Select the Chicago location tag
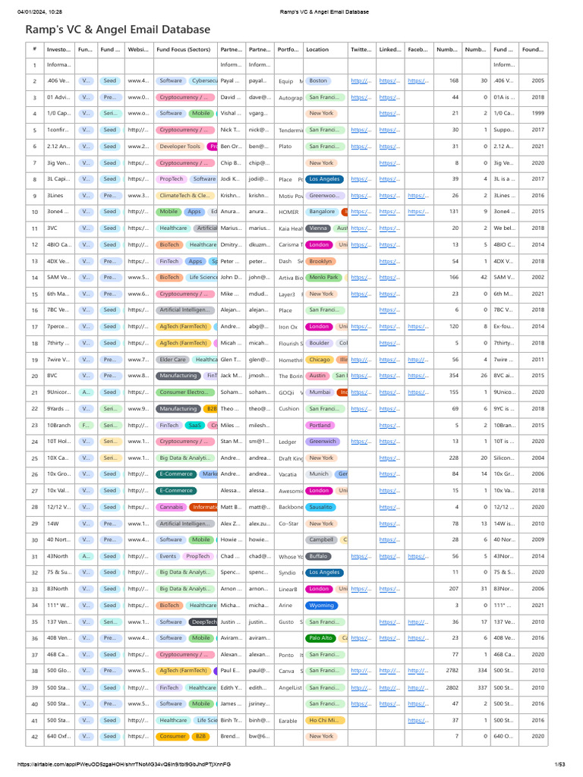Image resolution: width=583 pixels, height=777 pixels. pyautogui.click(x=320, y=360)
